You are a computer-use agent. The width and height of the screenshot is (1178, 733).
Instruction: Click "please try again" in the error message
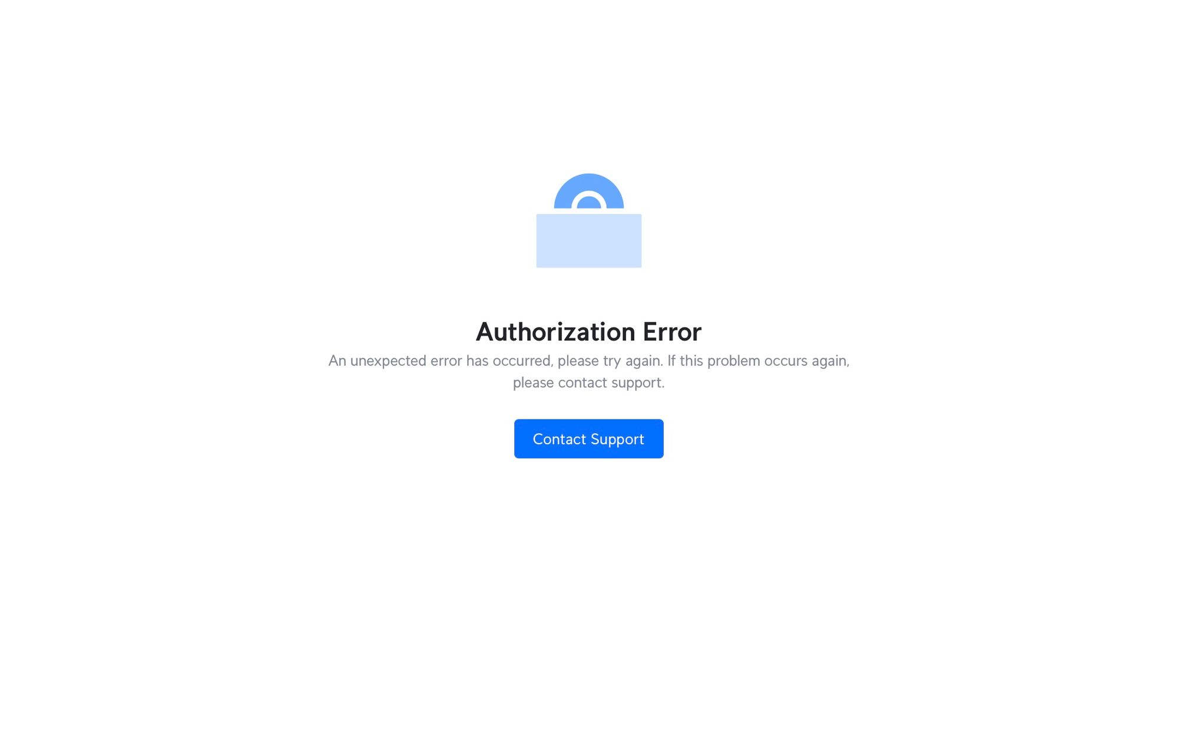click(x=609, y=361)
